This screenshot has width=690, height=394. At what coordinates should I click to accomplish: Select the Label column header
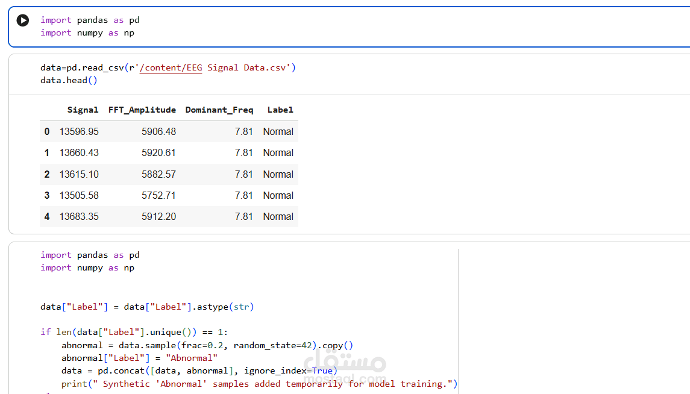(280, 110)
